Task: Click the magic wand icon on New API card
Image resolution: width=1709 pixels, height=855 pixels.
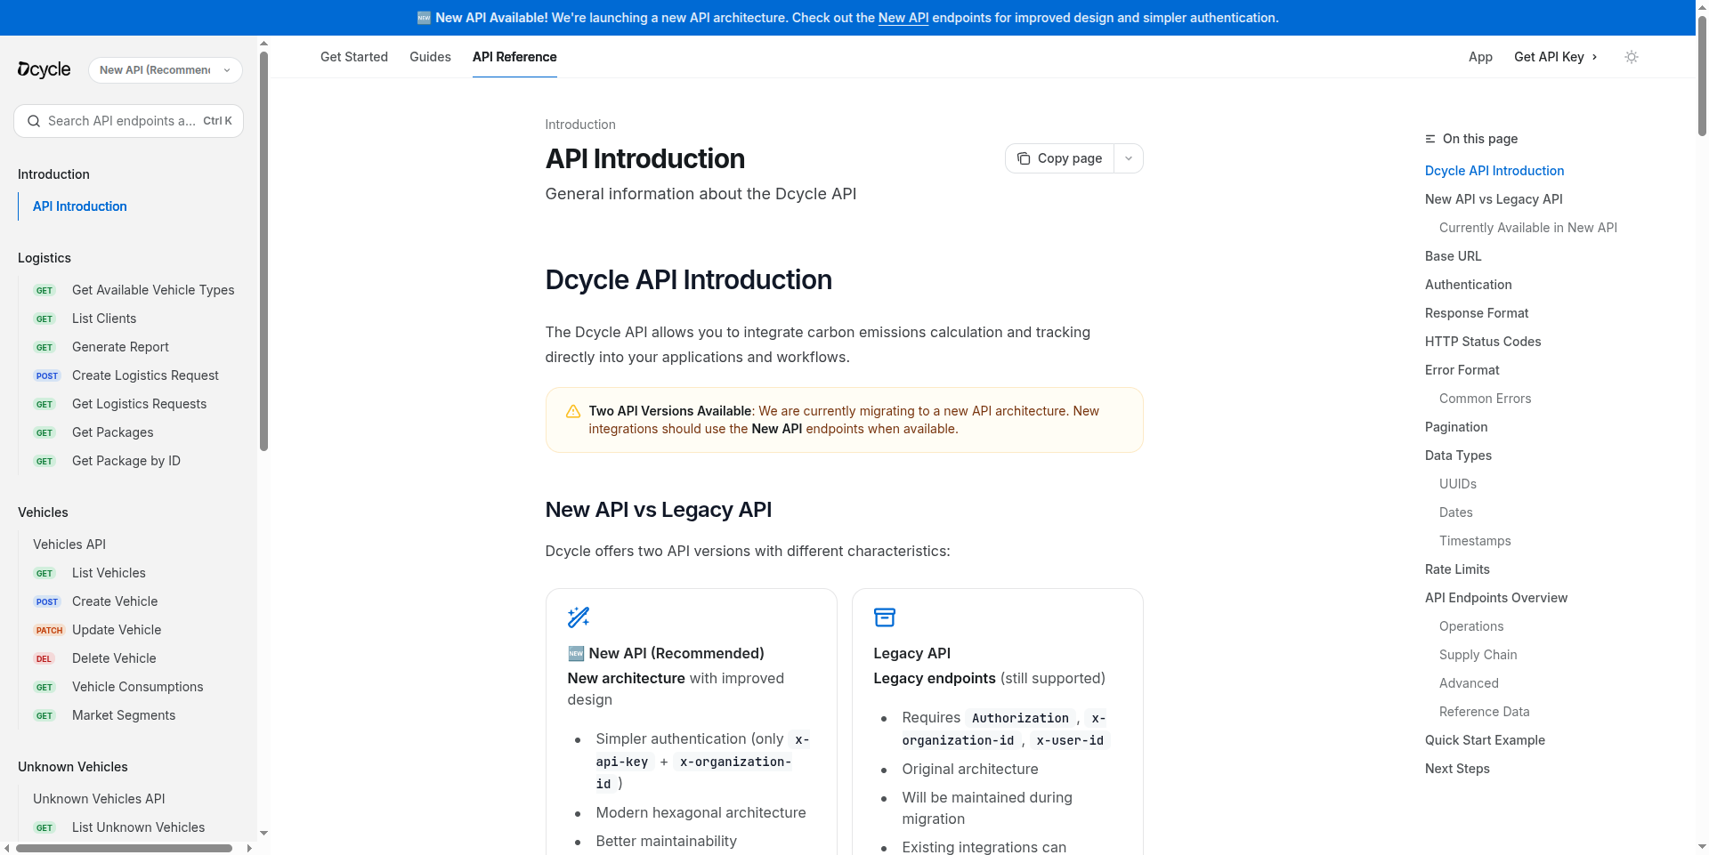Action: coord(579,617)
